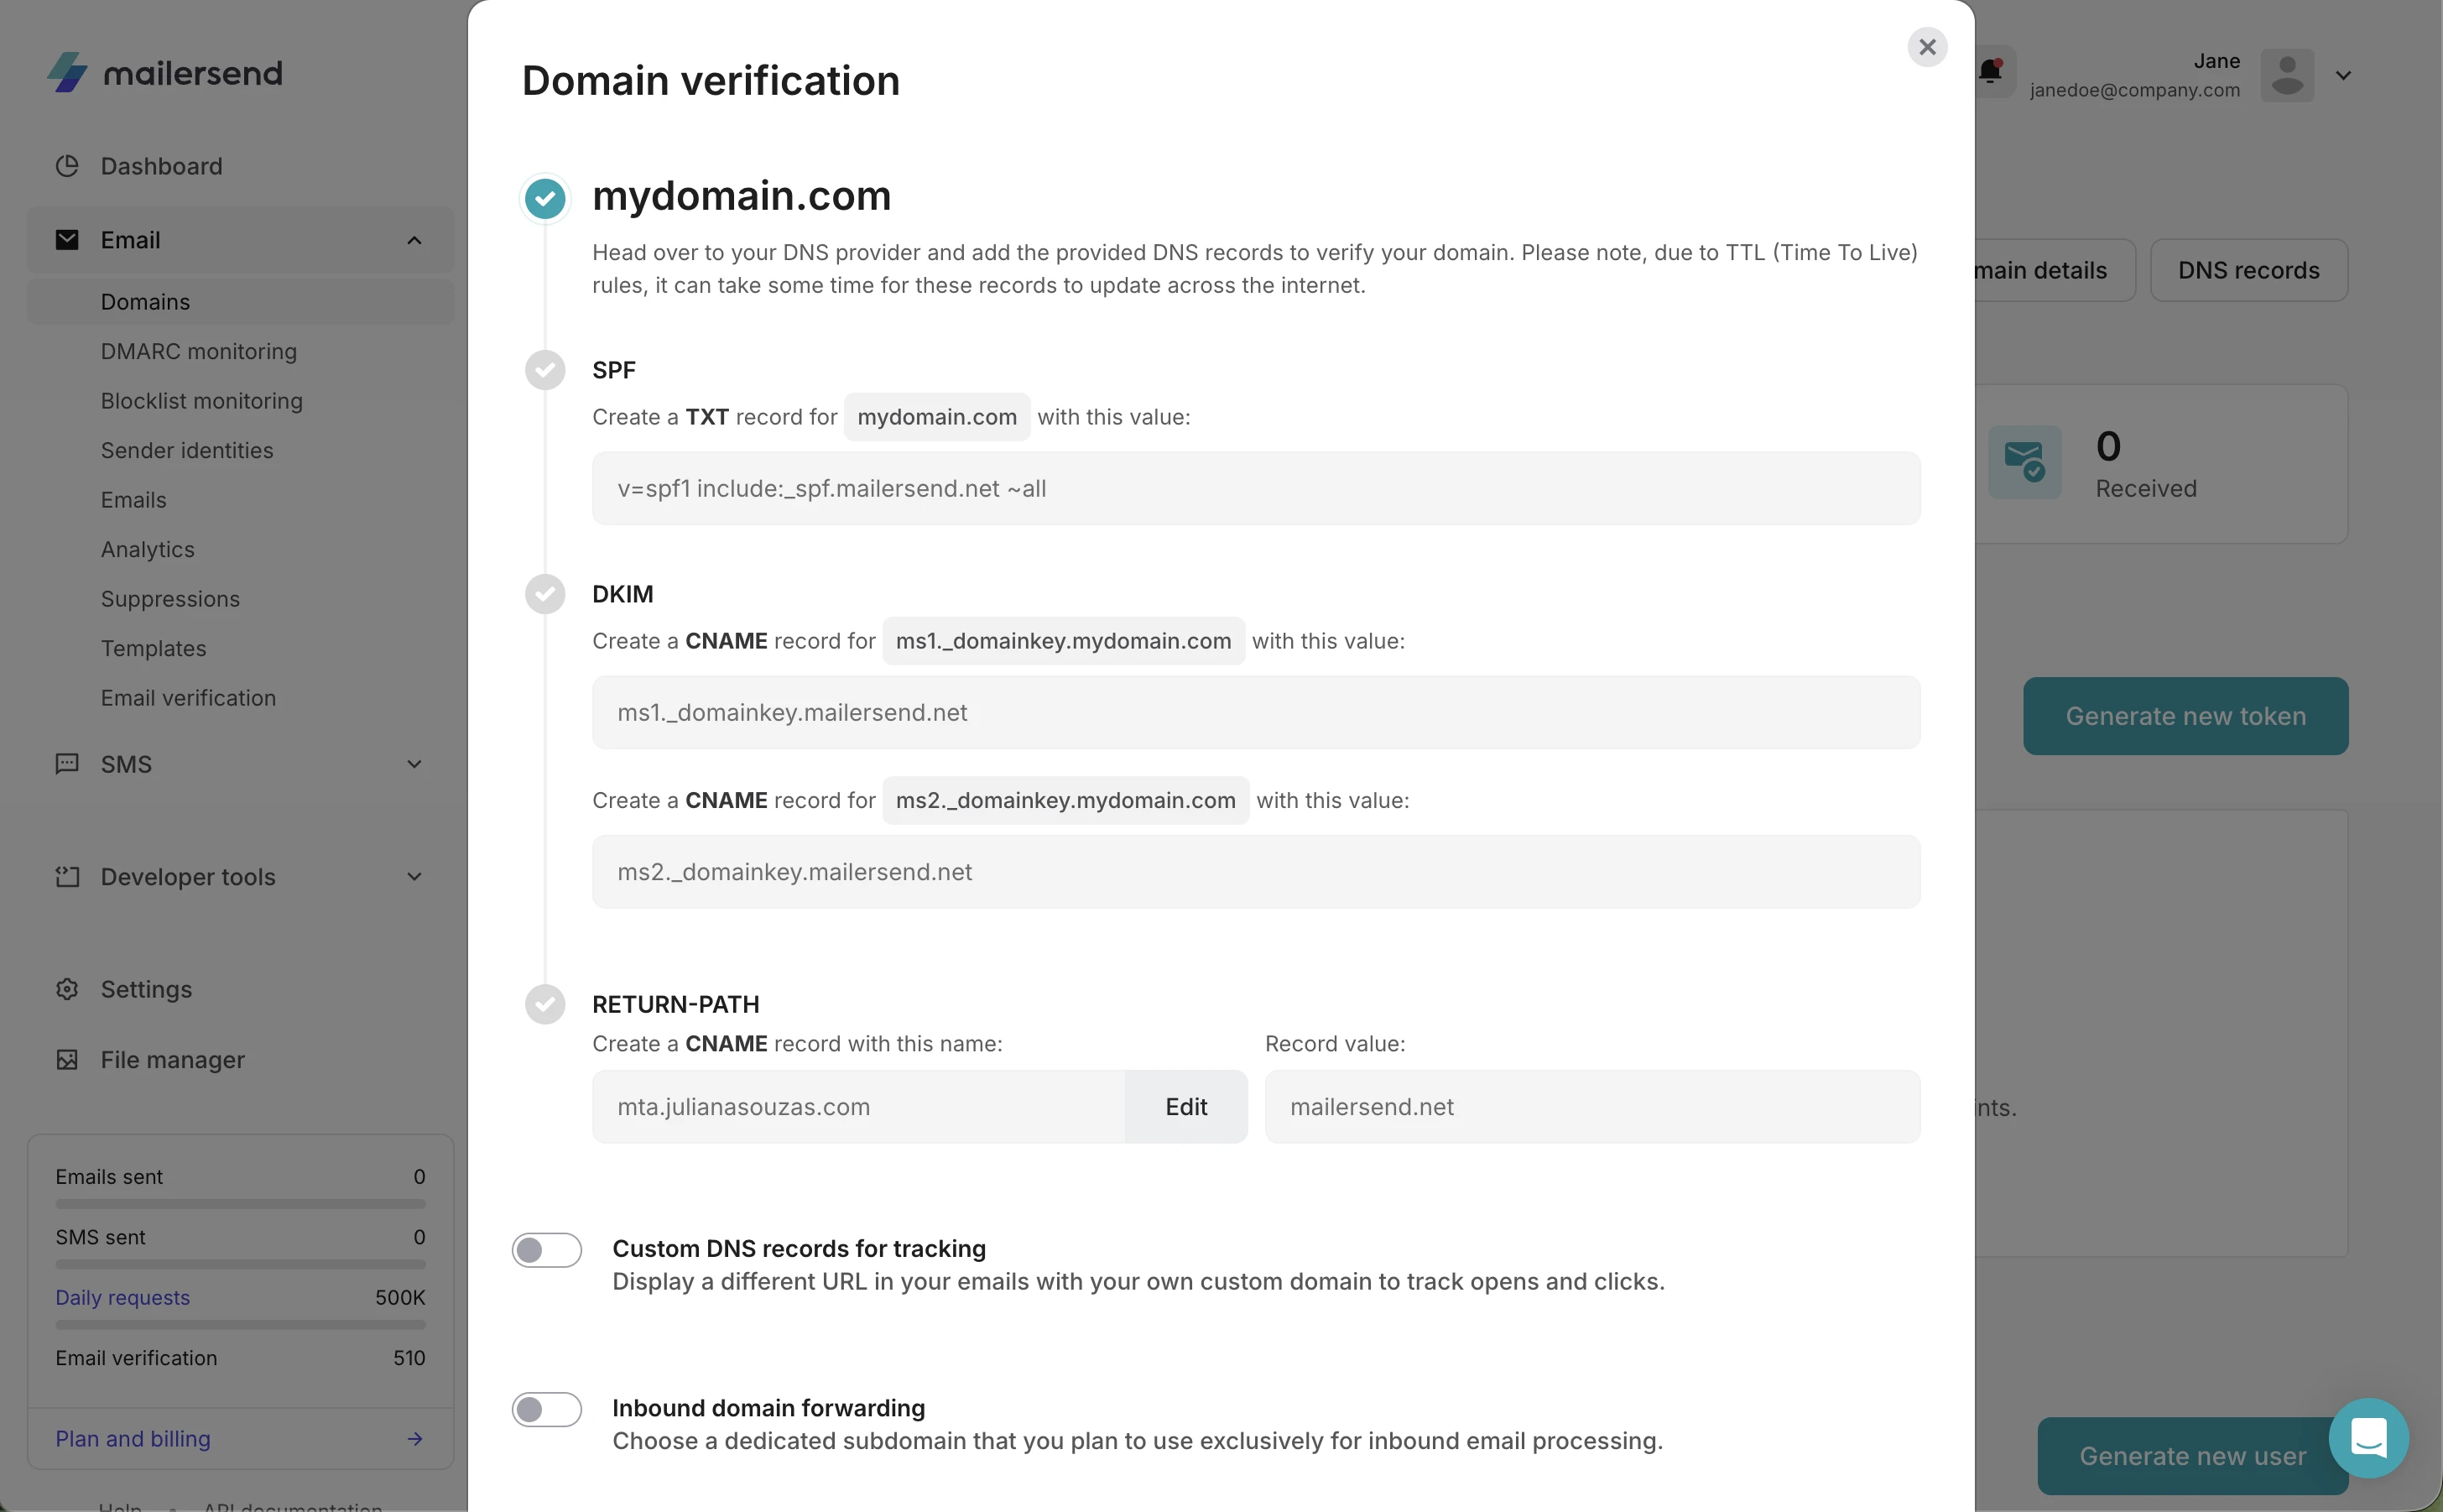The height and width of the screenshot is (1512, 2443).
Task: Select ms2._domainkey.mailersend.net value field
Action: coord(1256,872)
